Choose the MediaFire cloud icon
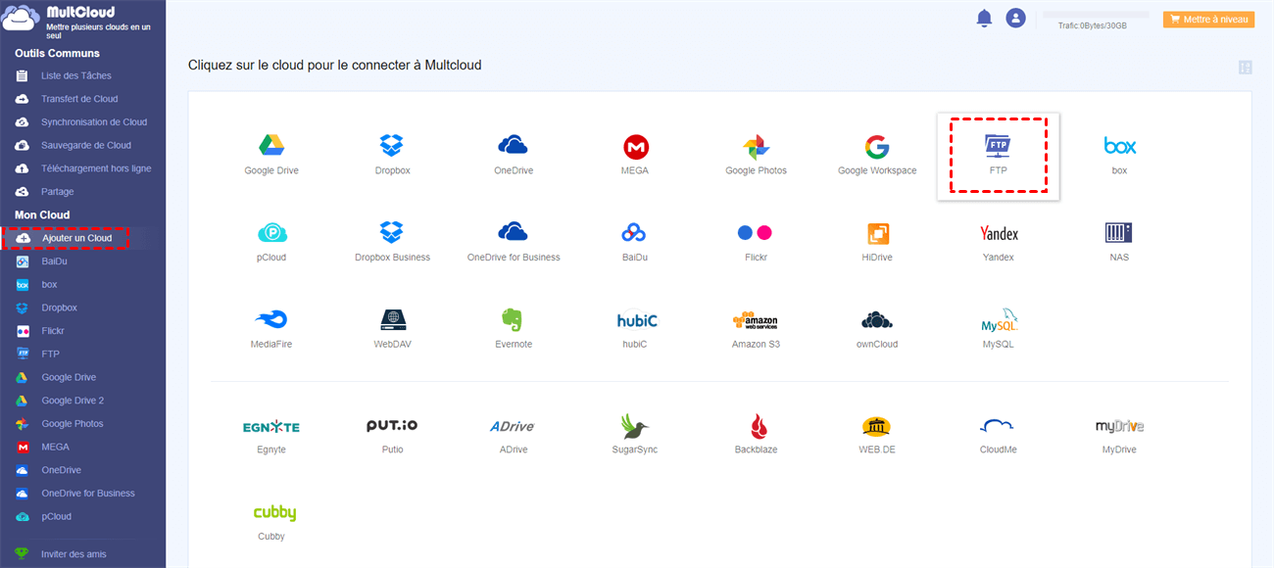The width and height of the screenshot is (1274, 568). click(x=271, y=320)
